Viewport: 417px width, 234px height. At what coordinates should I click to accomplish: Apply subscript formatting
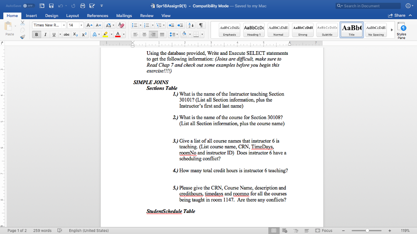pos(75,34)
